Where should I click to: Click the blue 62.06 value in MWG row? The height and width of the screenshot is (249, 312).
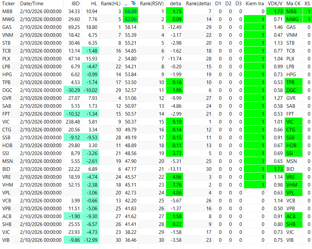click(131, 19)
